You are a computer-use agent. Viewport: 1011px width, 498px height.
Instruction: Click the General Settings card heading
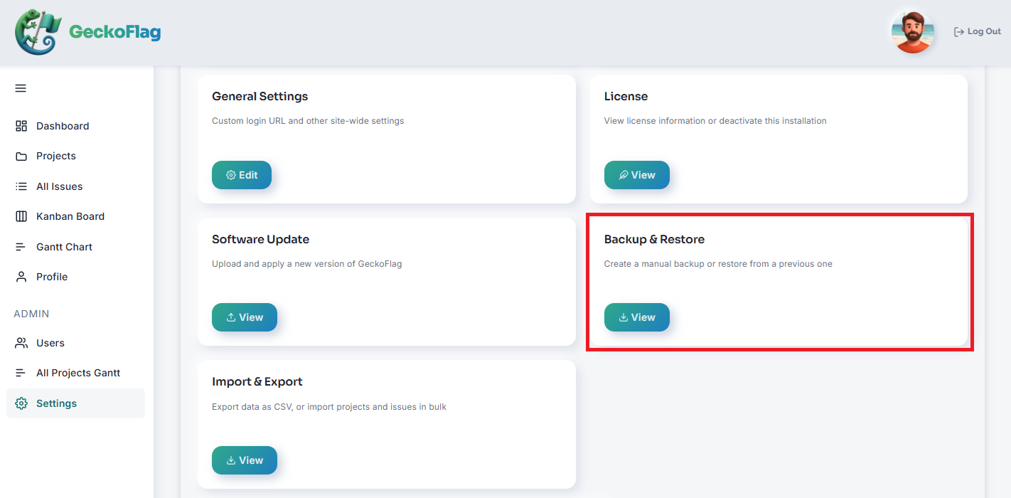pyautogui.click(x=260, y=96)
